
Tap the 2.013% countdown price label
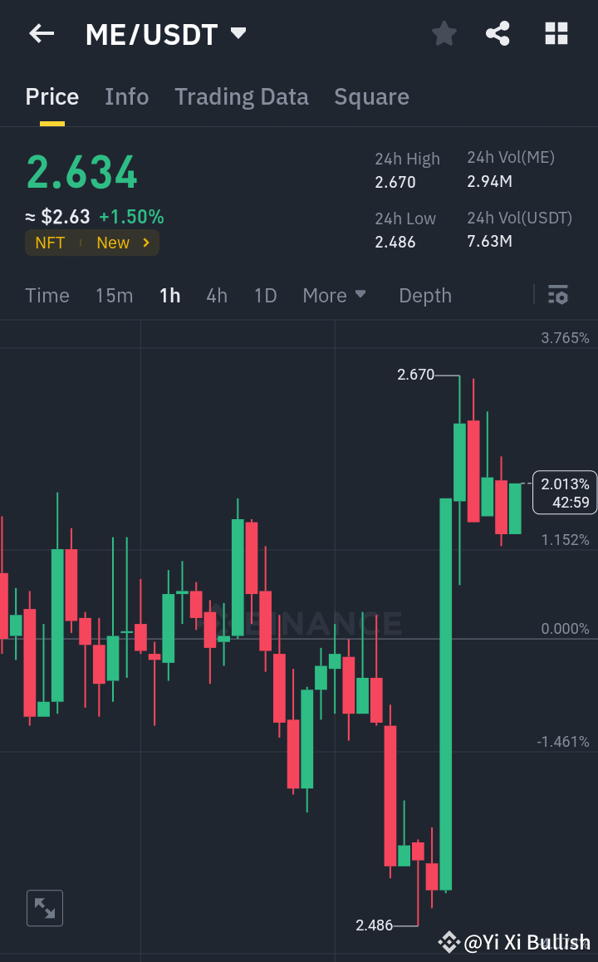coord(566,492)
